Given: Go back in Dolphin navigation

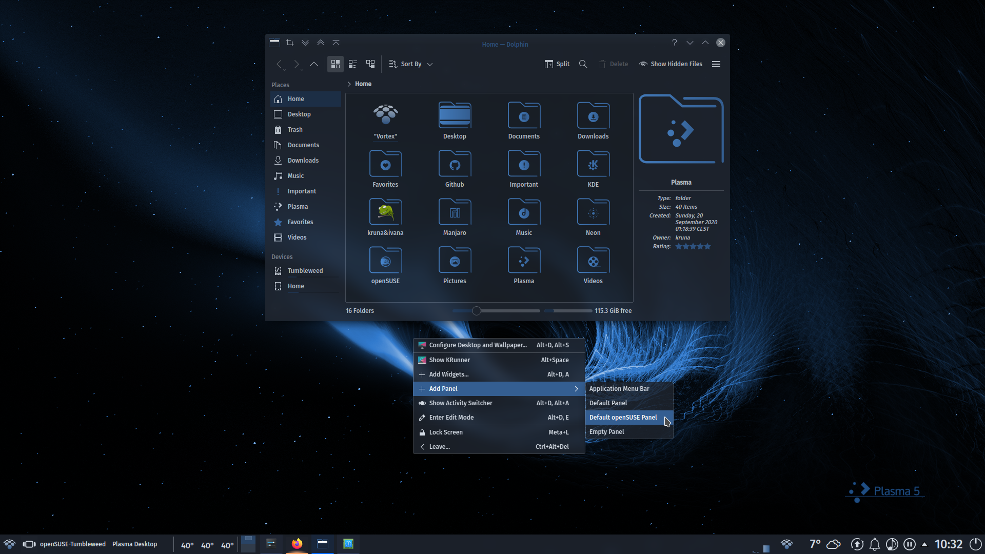Looking at the screenshot, I should [x=280, y=64].
